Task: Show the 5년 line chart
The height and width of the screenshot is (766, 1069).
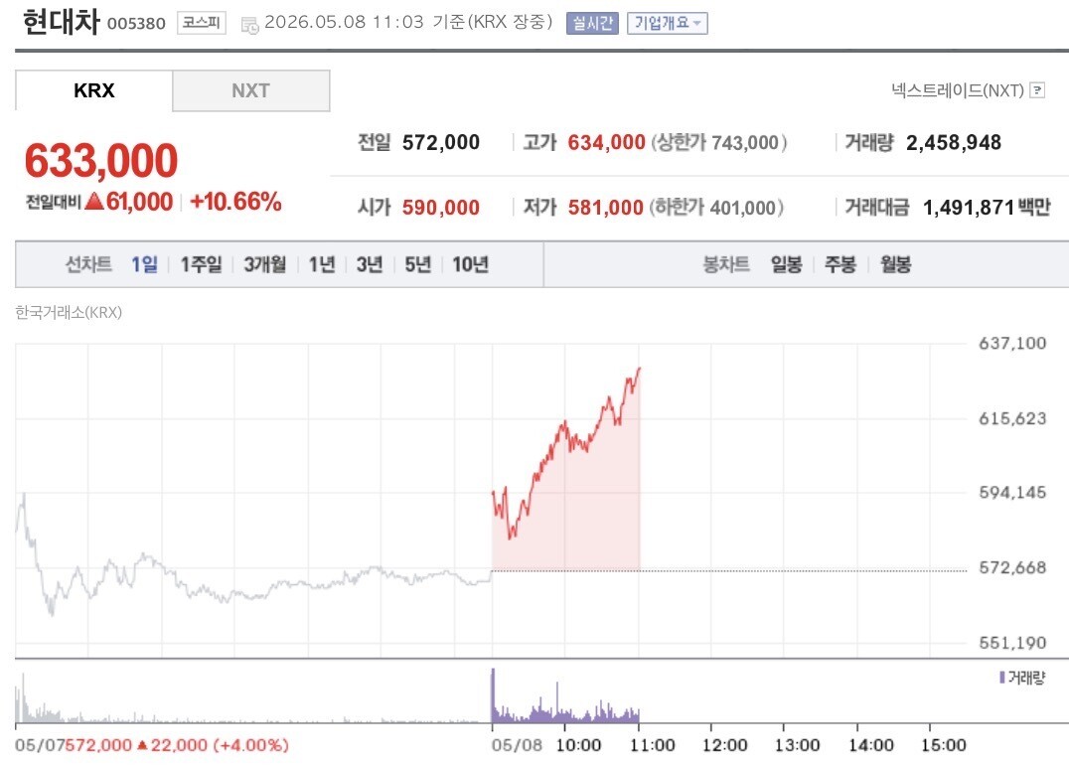Action: tap(418, 263)
